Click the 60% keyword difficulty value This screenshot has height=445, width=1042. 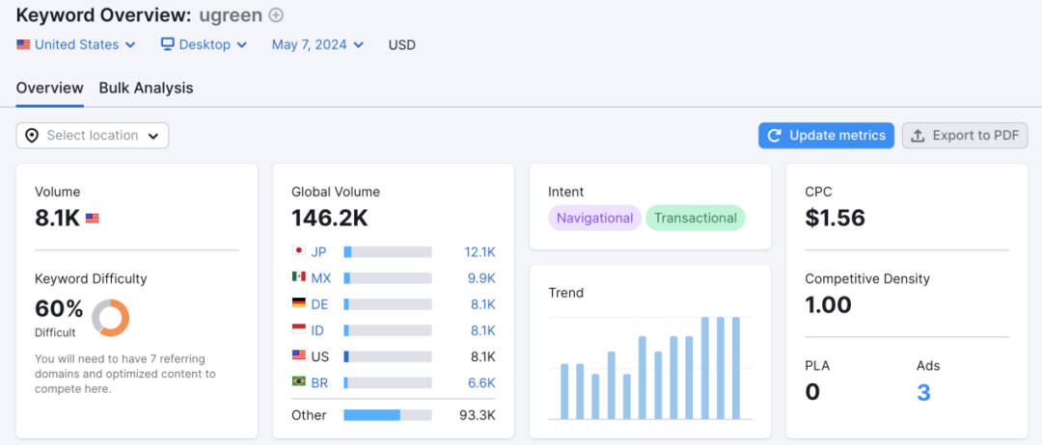59,308
